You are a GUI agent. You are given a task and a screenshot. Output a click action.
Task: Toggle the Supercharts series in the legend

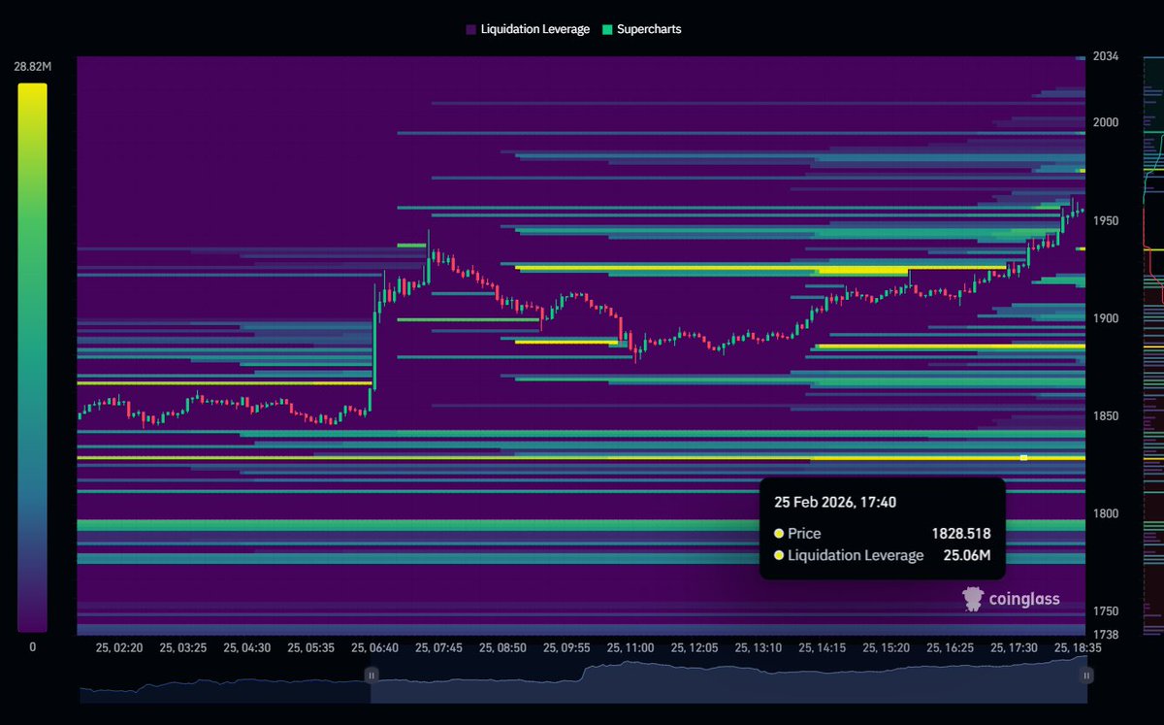pyautogui.click(x=642, y=29)
